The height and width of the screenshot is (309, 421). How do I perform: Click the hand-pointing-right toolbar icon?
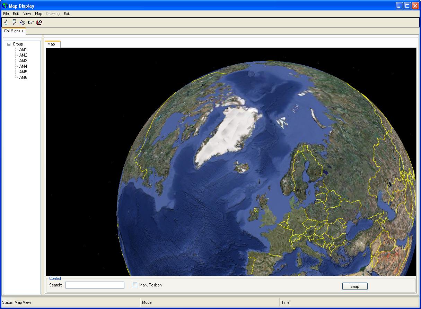pos(31,22)
